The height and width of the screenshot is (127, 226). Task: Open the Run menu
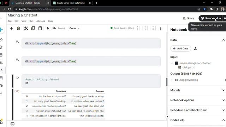click(31, 21)
